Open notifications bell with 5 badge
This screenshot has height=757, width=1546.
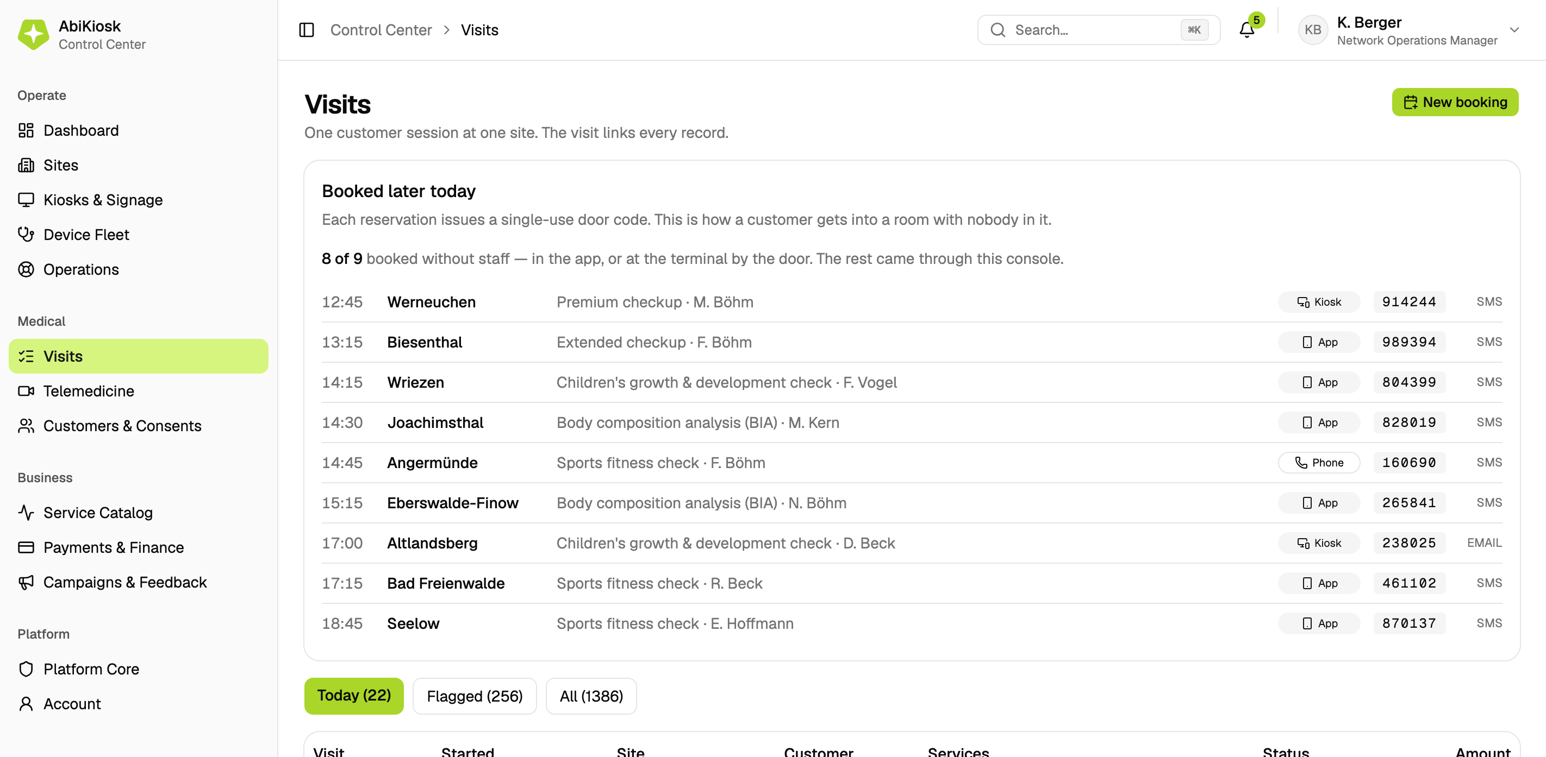[1246, 30]
